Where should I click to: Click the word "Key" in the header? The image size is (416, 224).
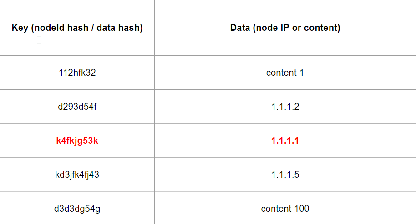coord(20,28)
